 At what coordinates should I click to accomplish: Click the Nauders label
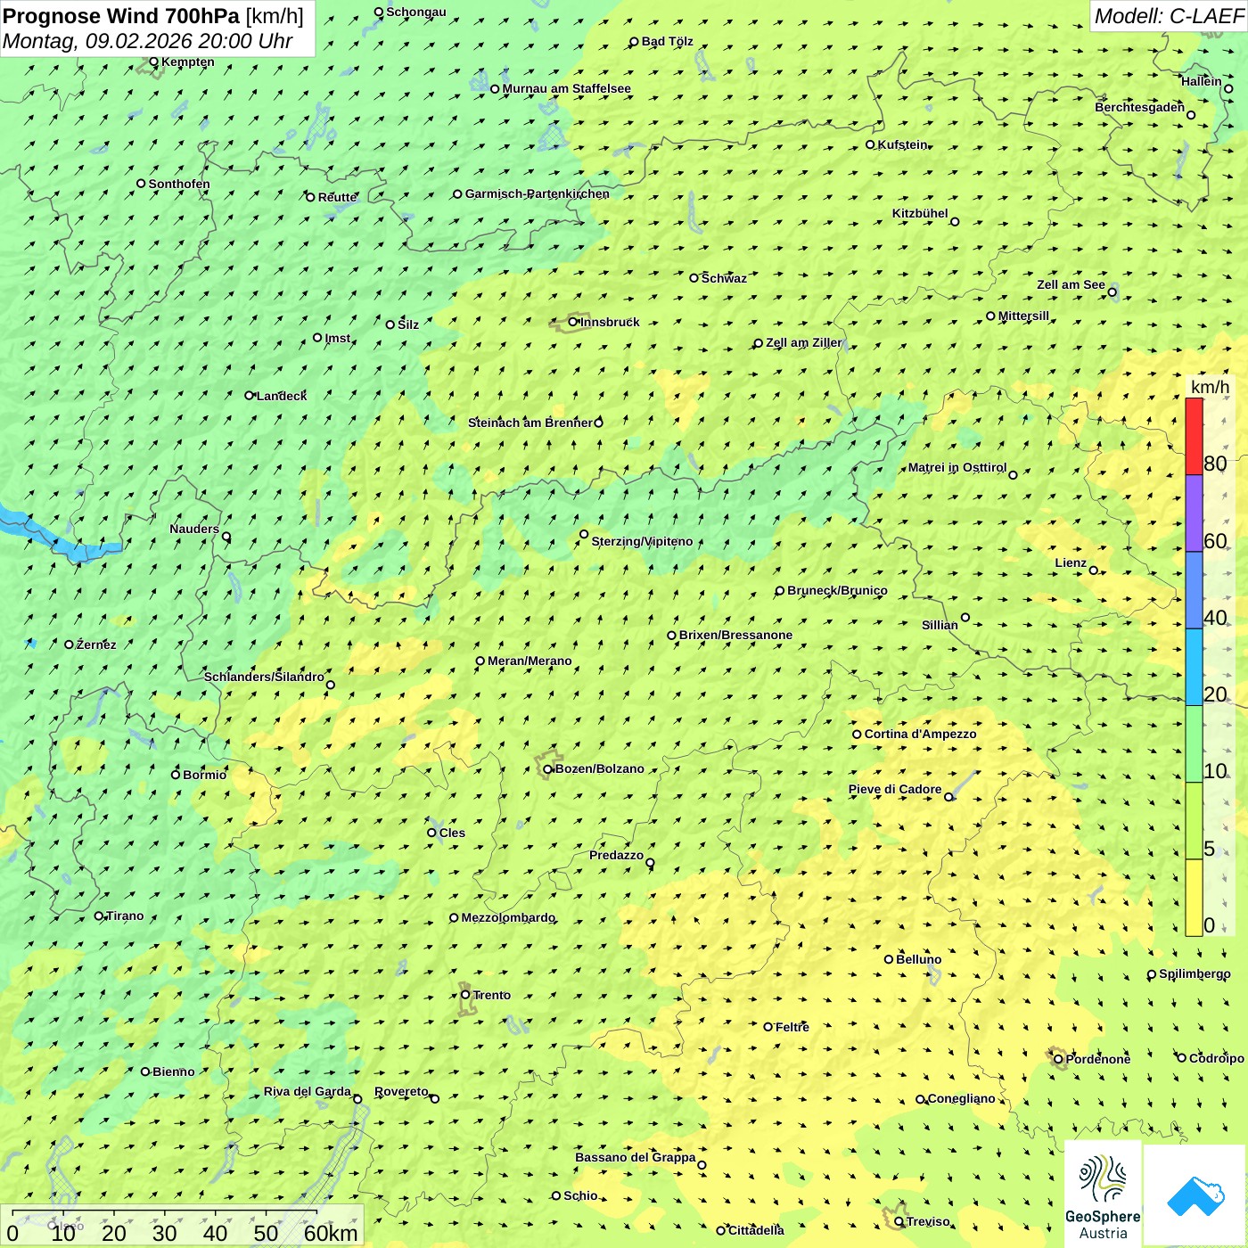pos(194,529)
